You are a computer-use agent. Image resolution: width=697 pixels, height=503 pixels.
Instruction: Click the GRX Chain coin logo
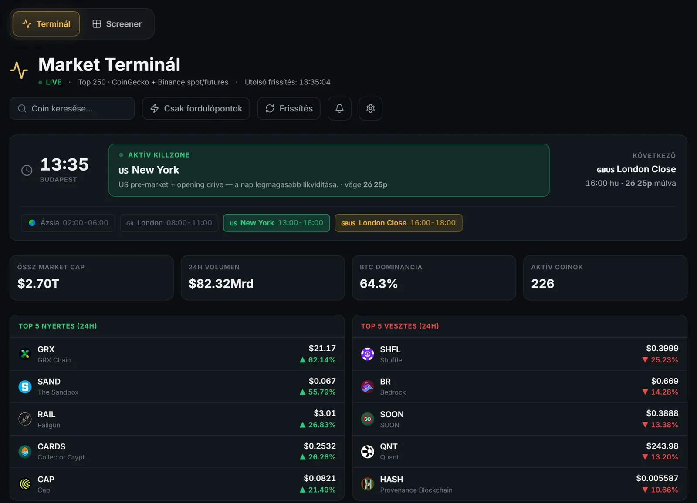[x=25, y=354]
